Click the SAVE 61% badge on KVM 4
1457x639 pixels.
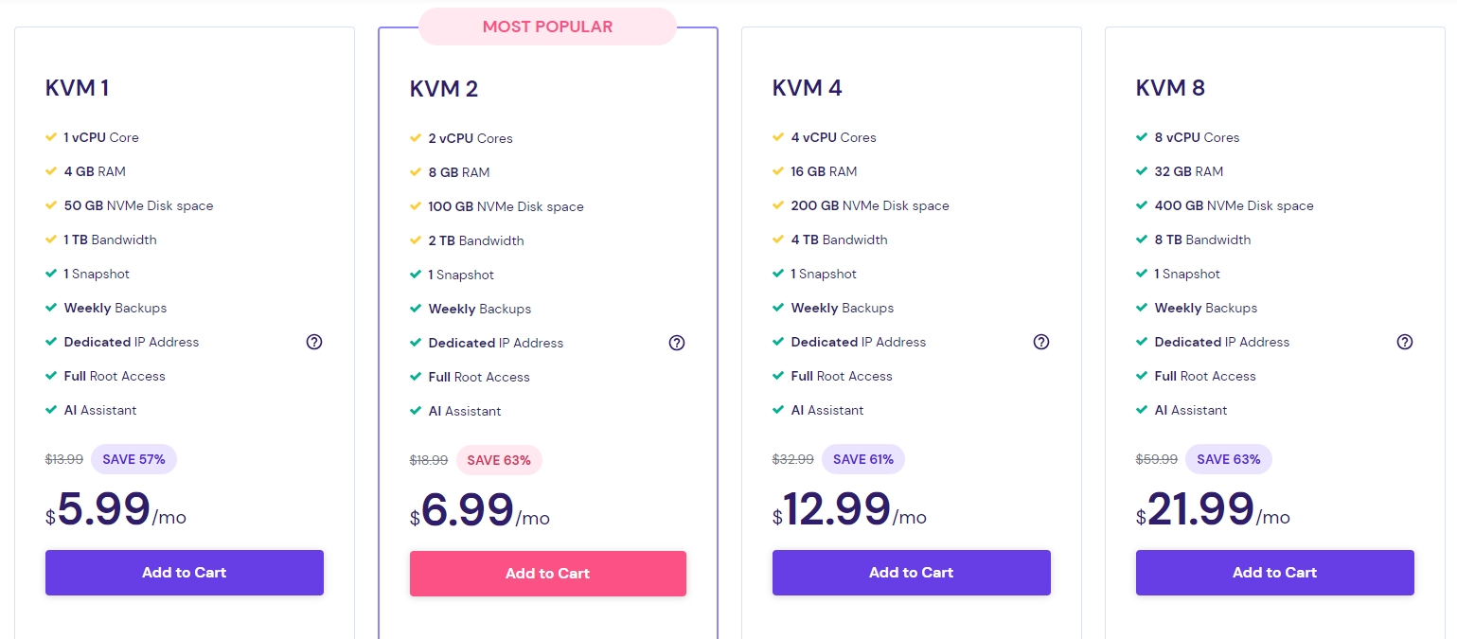(x=863, y=459)
